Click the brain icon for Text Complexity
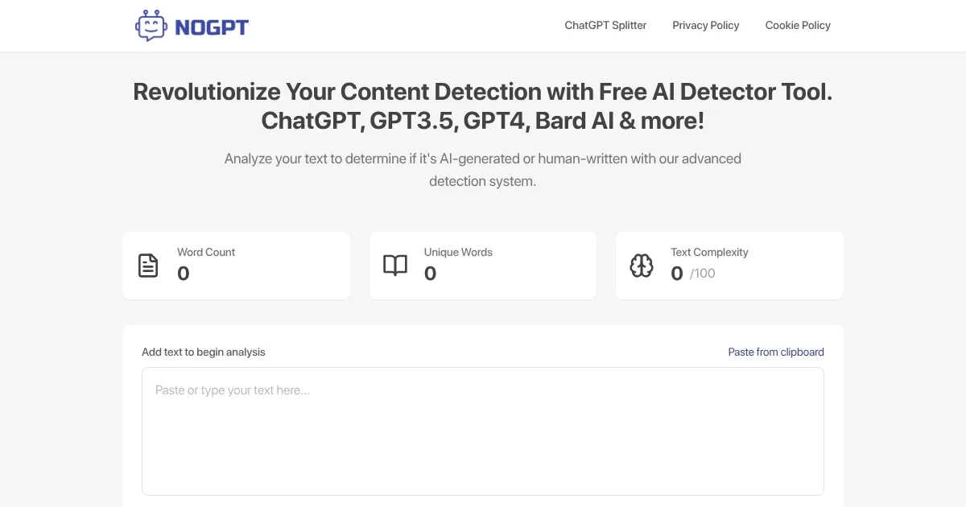Screen dimensions: 966x507 click(642, 265)
